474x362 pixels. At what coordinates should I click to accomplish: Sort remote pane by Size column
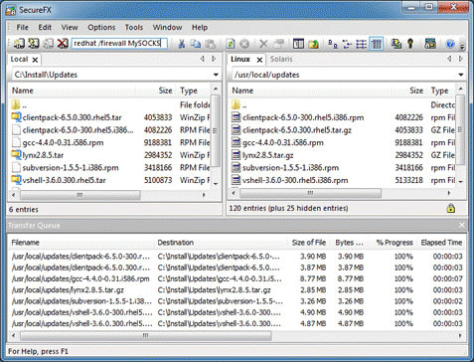[x=408, y=90]
